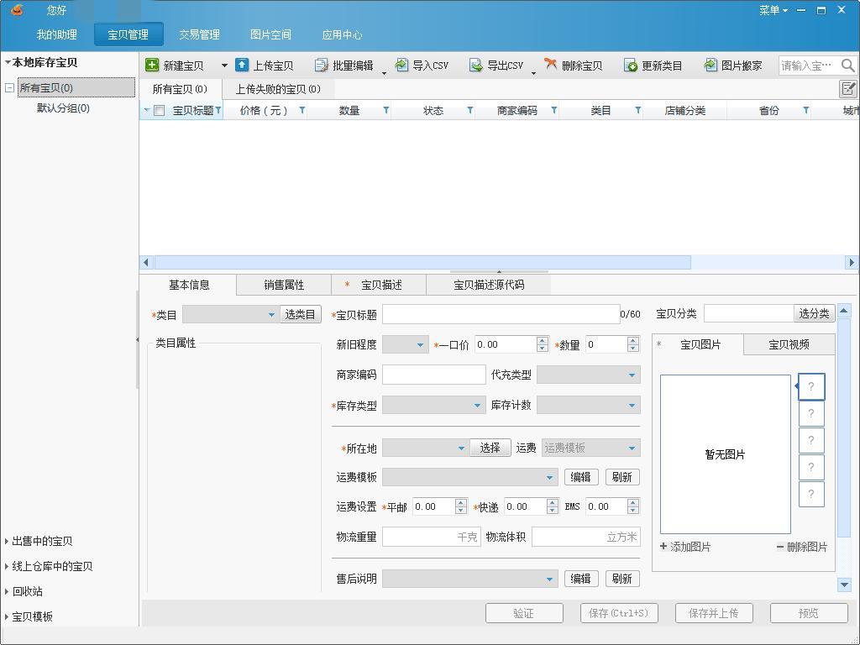Click 选类目 to choose a category
The width and height of the screenshot is (860, 645).
pos(301,313)
